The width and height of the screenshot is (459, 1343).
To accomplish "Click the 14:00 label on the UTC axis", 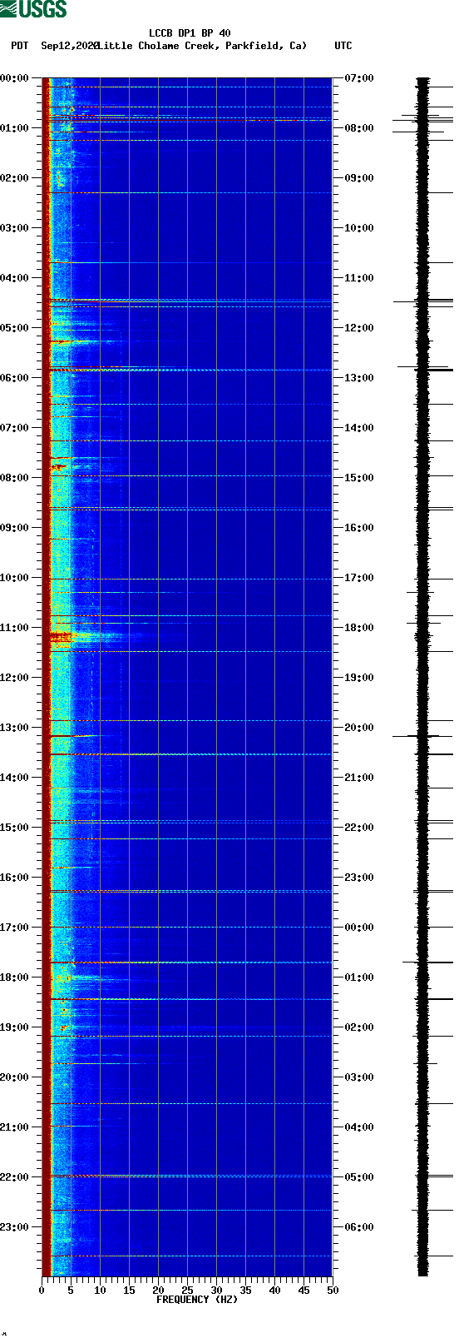I will point(359,428).
